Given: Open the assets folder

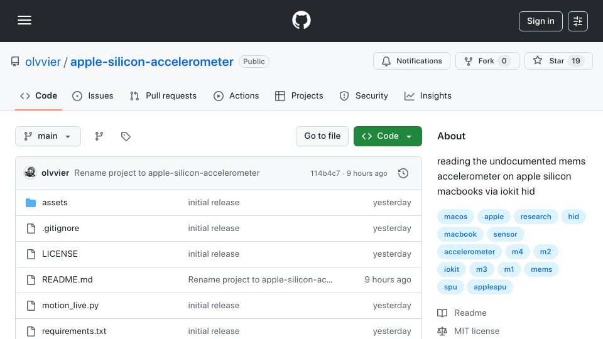Looking at the screenshot, I should click(55, 203).
